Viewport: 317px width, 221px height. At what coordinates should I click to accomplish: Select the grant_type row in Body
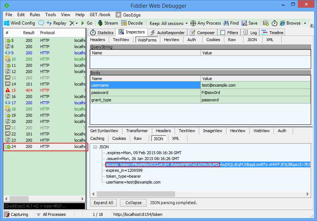click(x=200, y=100)
